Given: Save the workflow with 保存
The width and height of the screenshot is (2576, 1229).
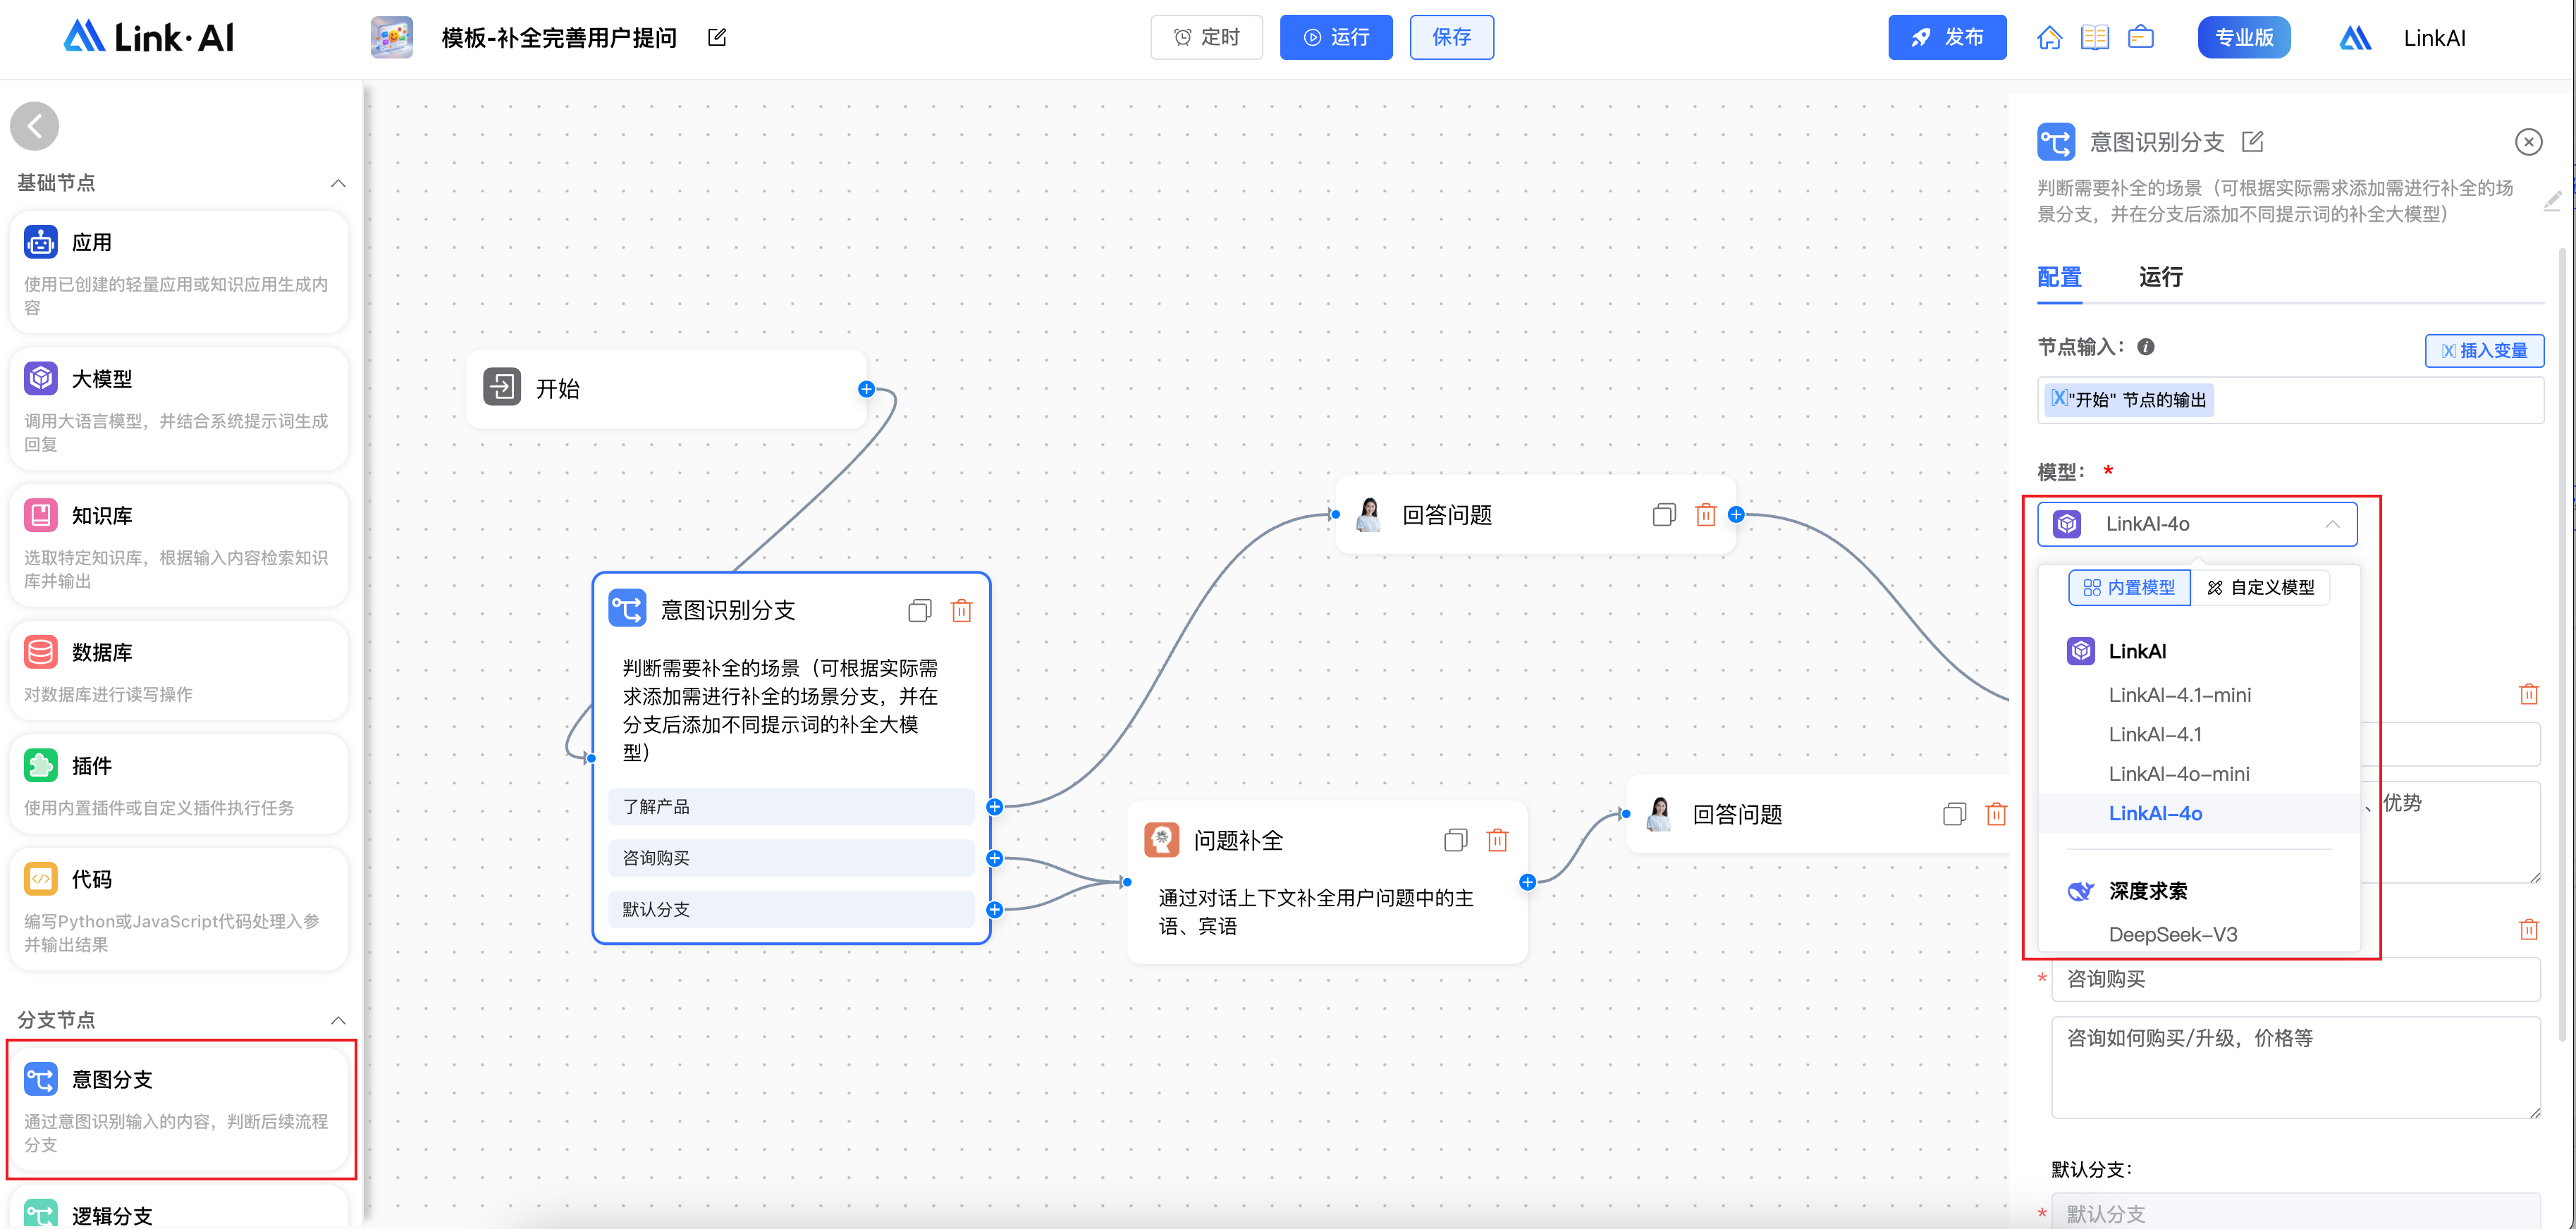Looking at the screenshot, I should click(x=1451, y=37).
